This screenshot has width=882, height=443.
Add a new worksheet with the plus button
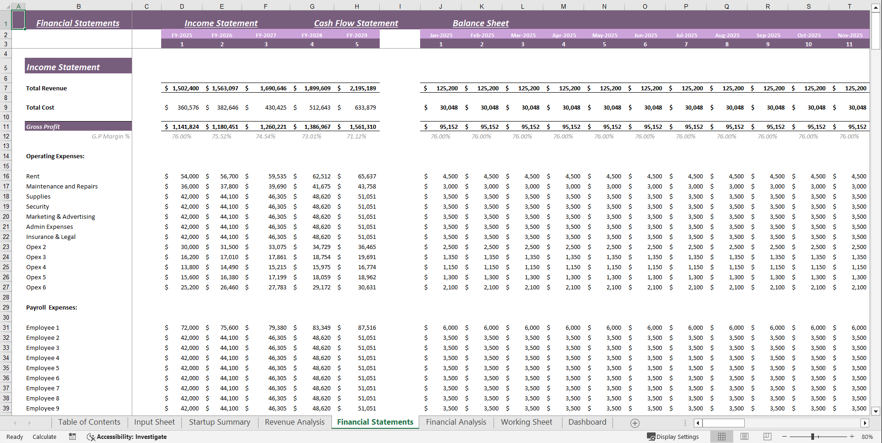pyautogui.click(x=635, y=422)
